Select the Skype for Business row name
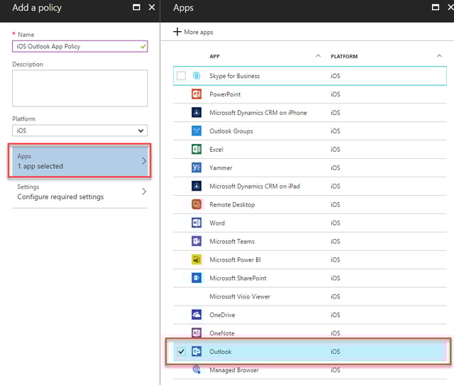454x385 pixels. tap(235, 76)
